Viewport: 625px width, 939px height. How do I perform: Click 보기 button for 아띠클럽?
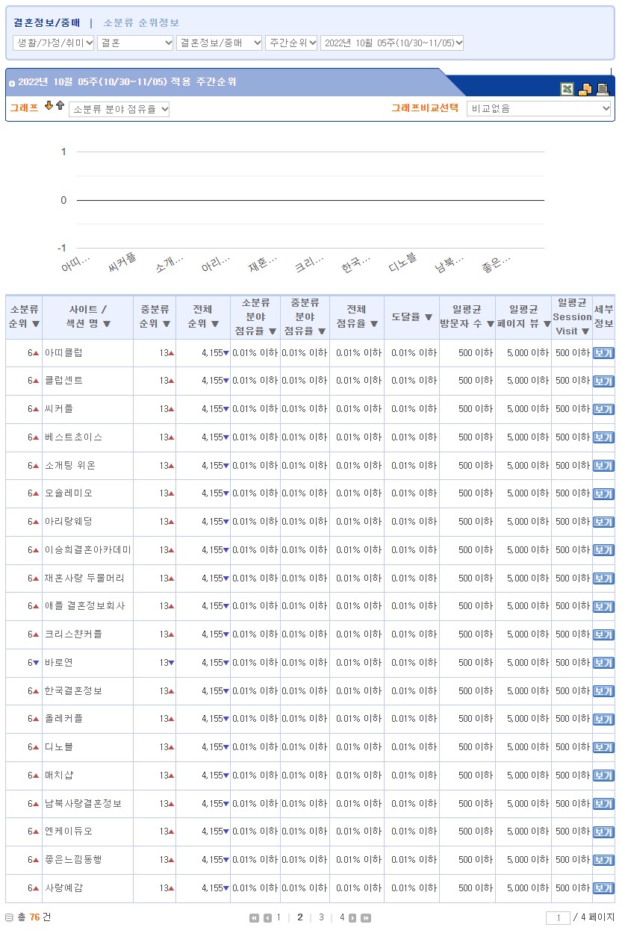[x=603, y=353]
